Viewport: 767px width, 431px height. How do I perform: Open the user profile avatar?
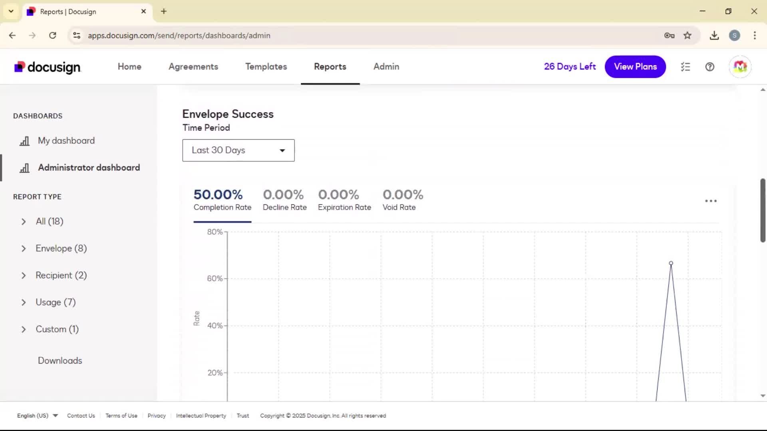click(740, 67)
